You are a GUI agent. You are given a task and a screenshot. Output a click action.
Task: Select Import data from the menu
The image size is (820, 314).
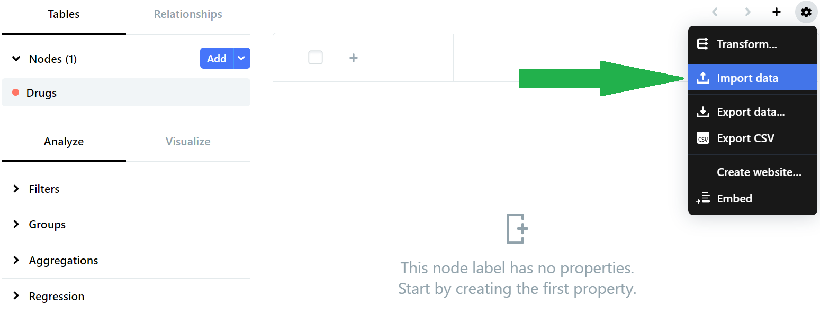click(x=747, y=78)
